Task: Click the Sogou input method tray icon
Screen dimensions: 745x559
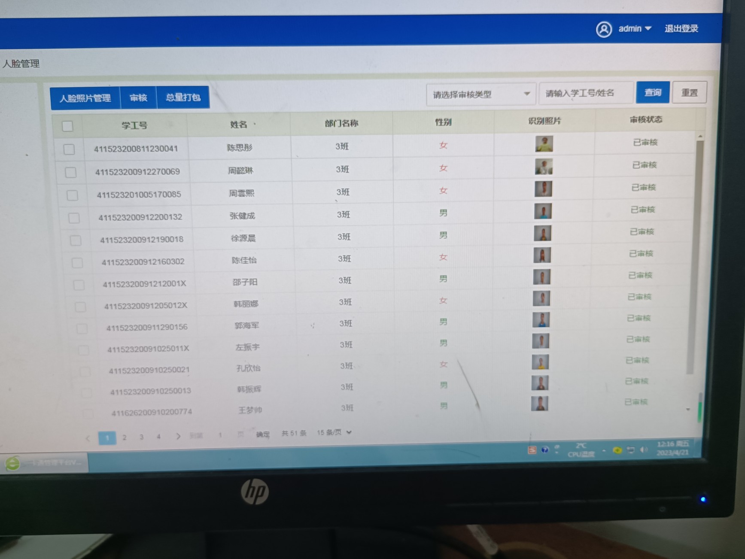Action: tap(532, 450)
